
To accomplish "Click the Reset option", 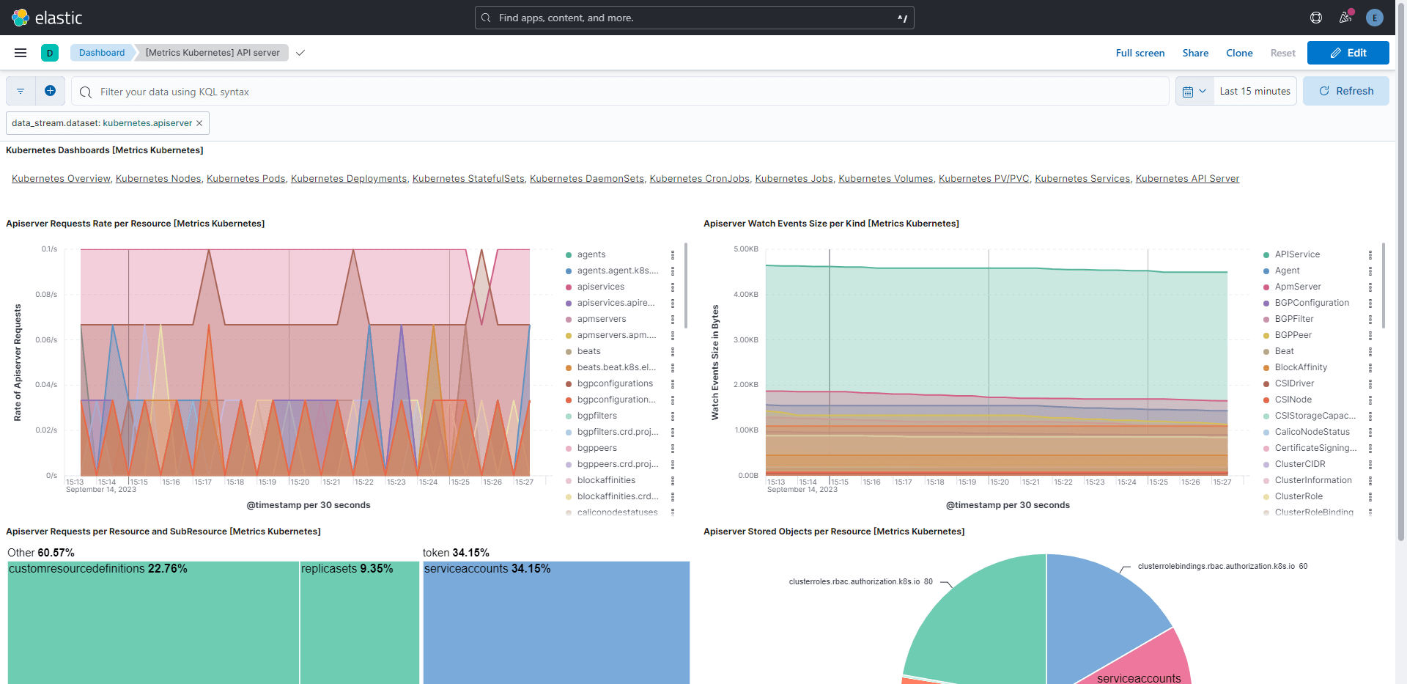I will pos(1282,53).
